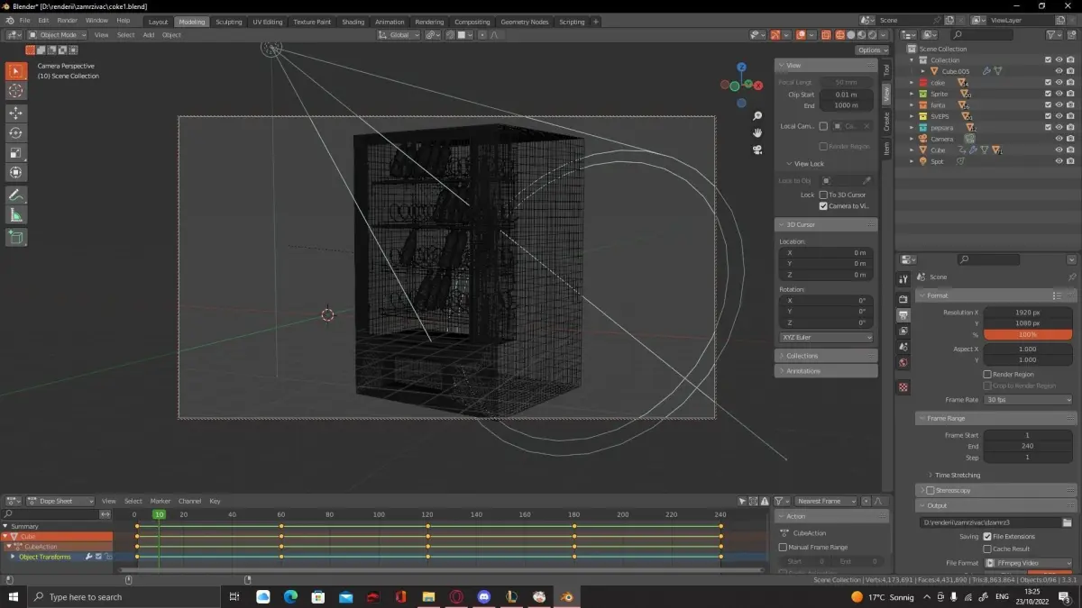Viewport: 1082px width, 608px height.
Task: Activate the Scale tool in toolbar
Action: pos(16,152)
